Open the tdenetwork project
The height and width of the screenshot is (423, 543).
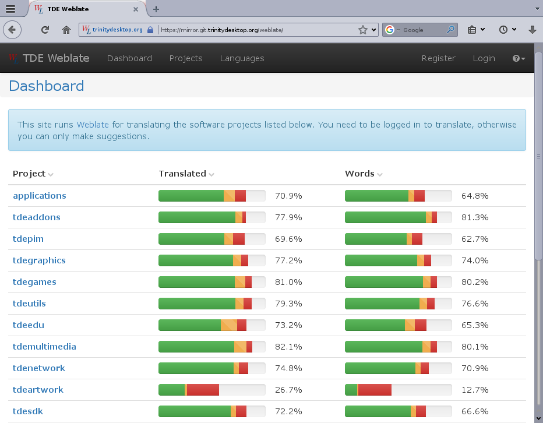pos(39,368)
